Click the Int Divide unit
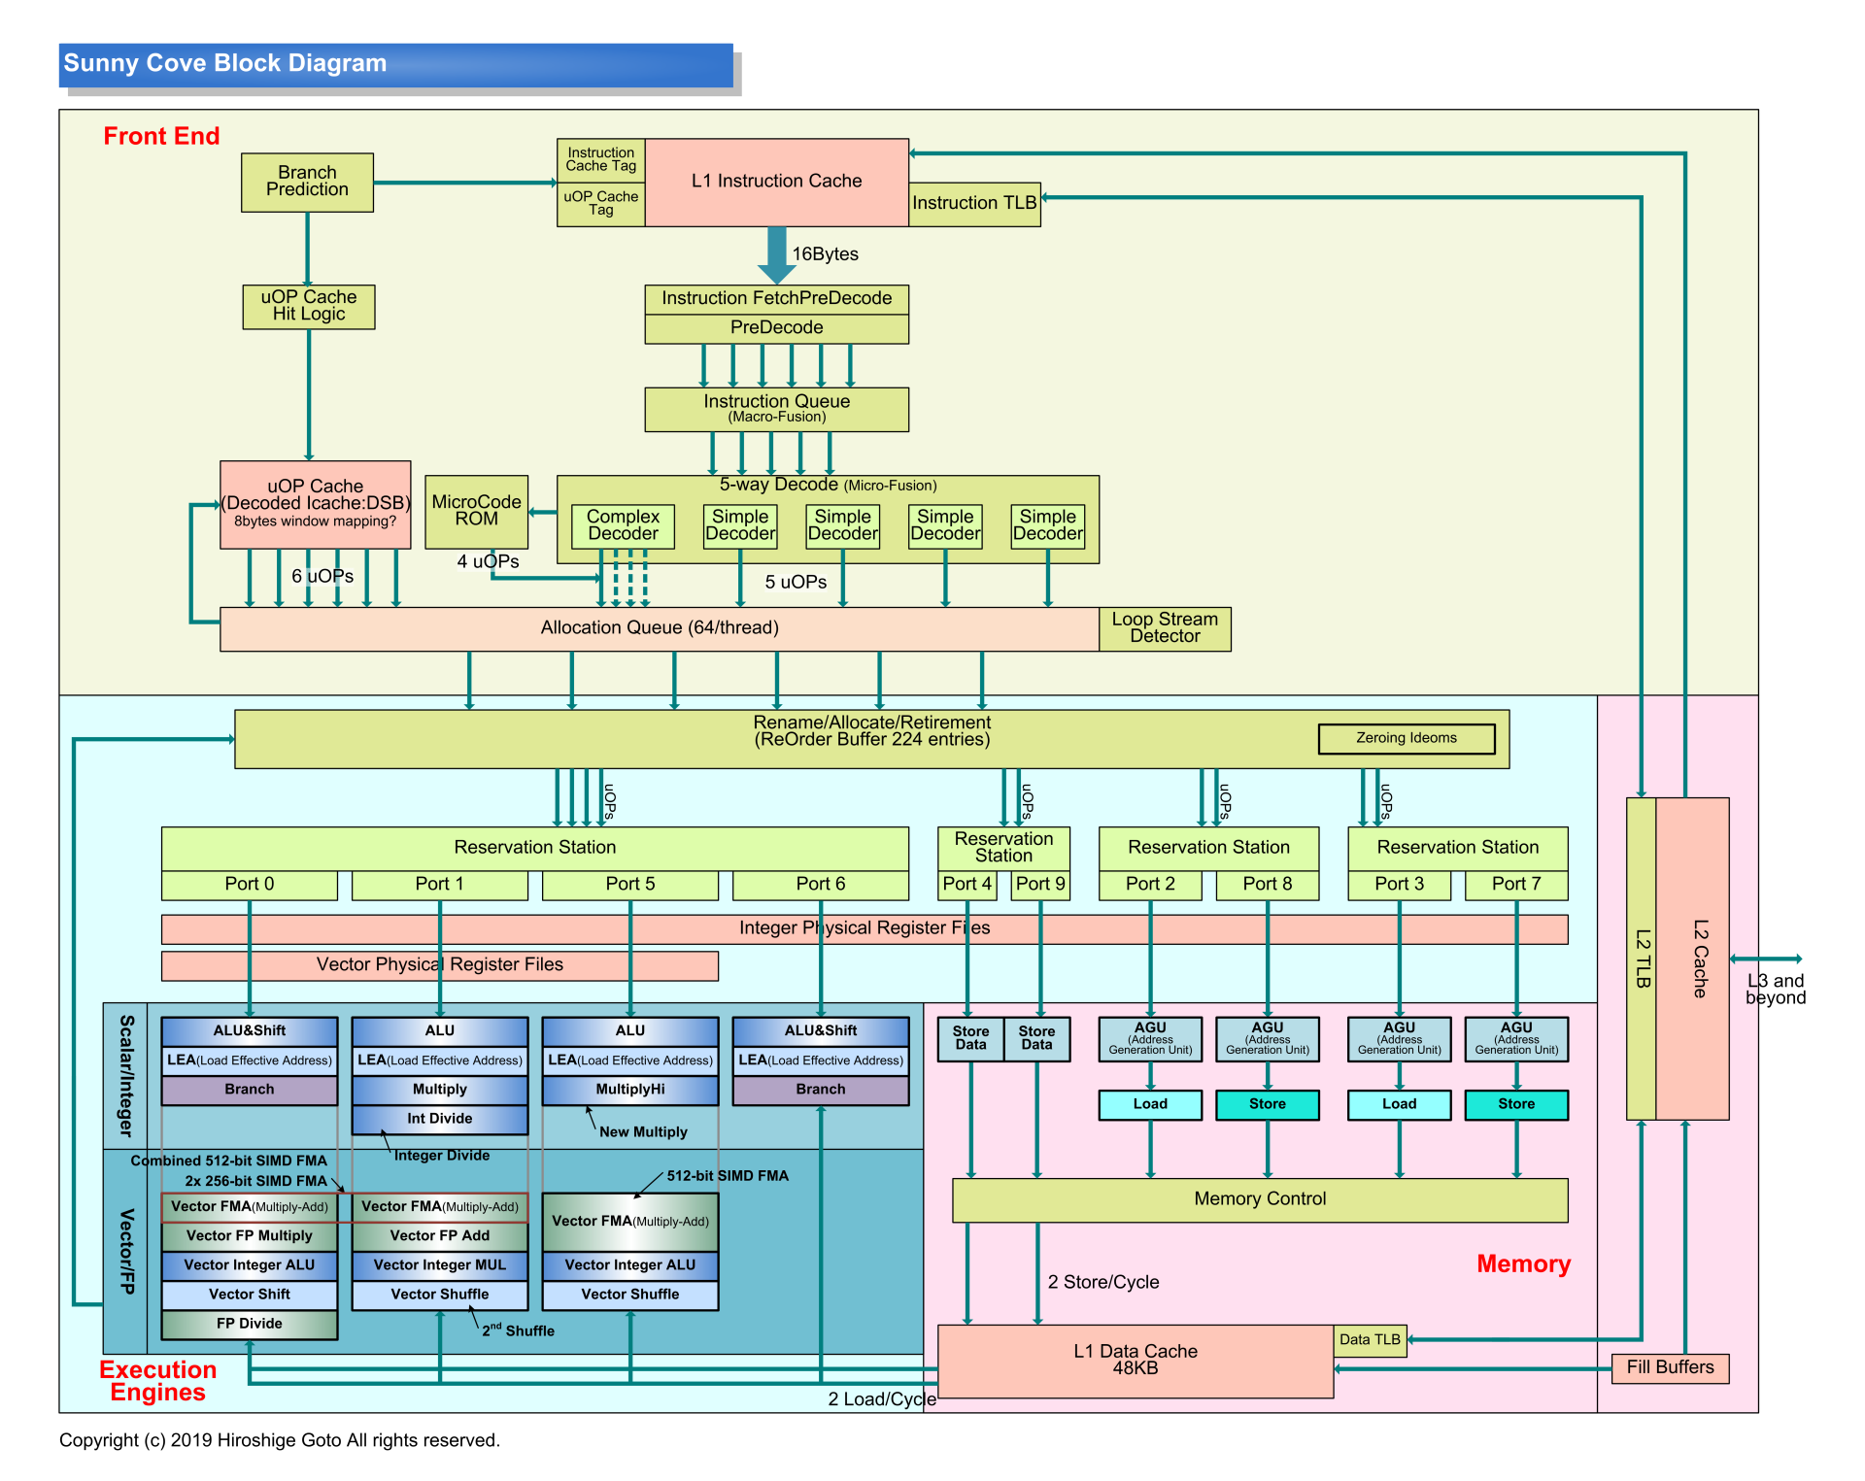The image size is (1865, 1481). (x=439, y=1119)
